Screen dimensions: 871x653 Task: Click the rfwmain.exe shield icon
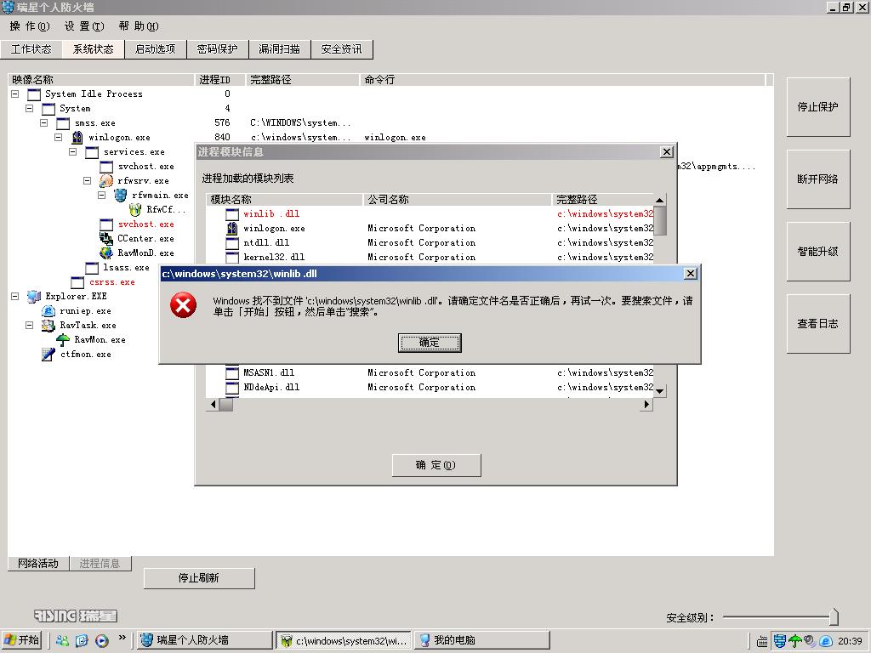click(121, 195)
